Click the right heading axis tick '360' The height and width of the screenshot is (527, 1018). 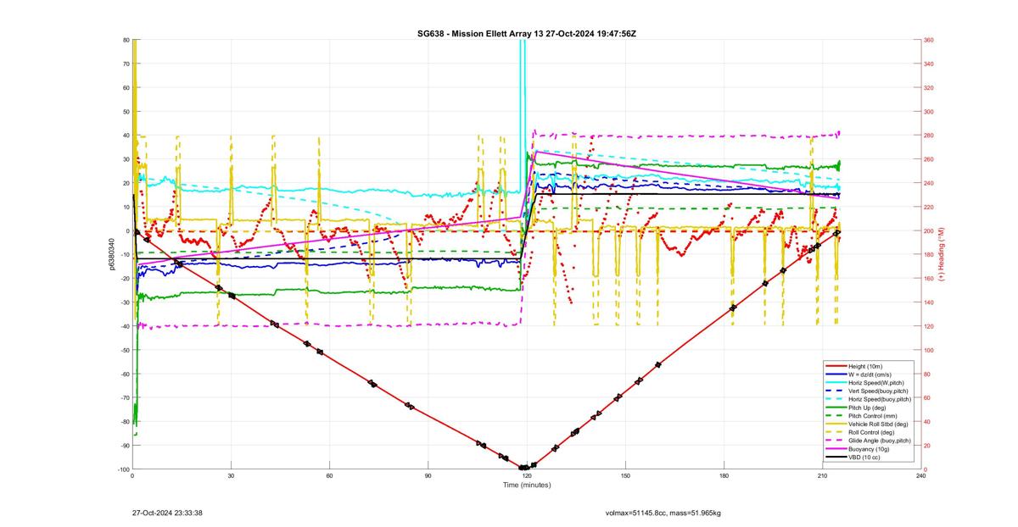coord(928,40)
